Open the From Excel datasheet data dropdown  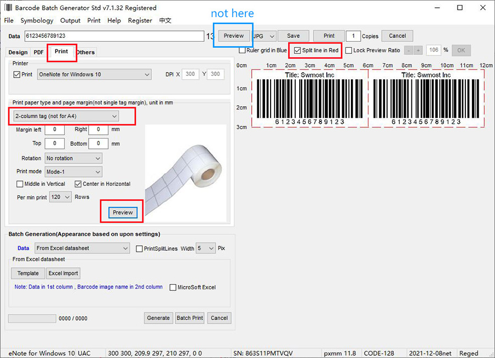pos(82,248)
